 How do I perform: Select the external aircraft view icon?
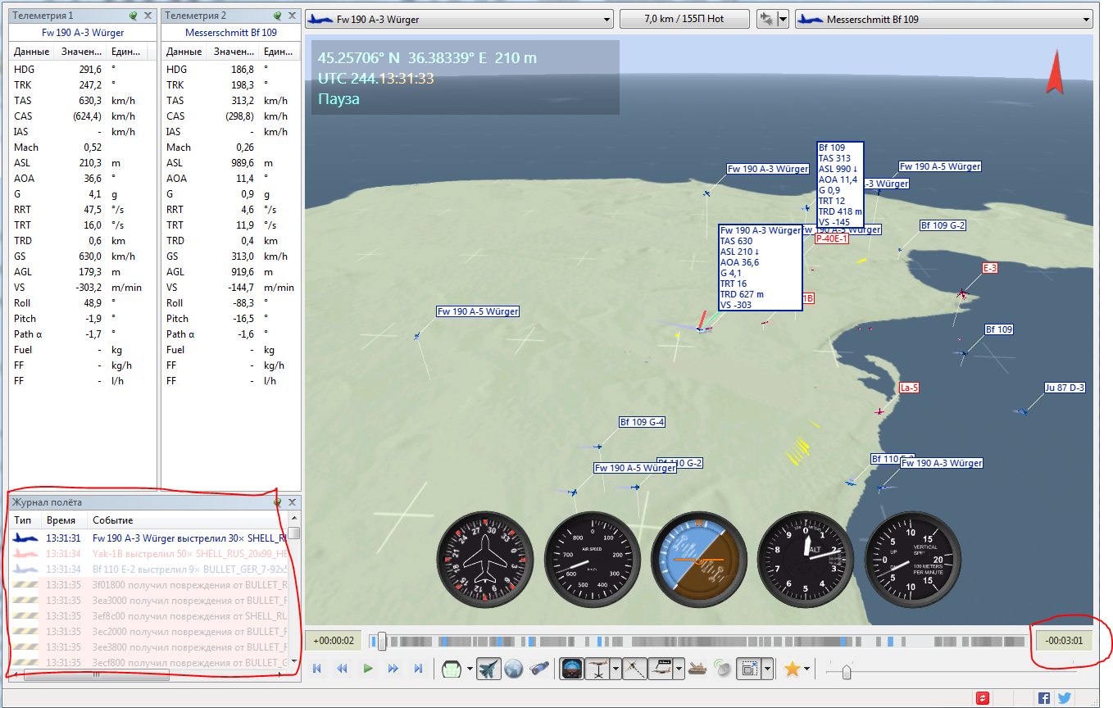[489, 669]
